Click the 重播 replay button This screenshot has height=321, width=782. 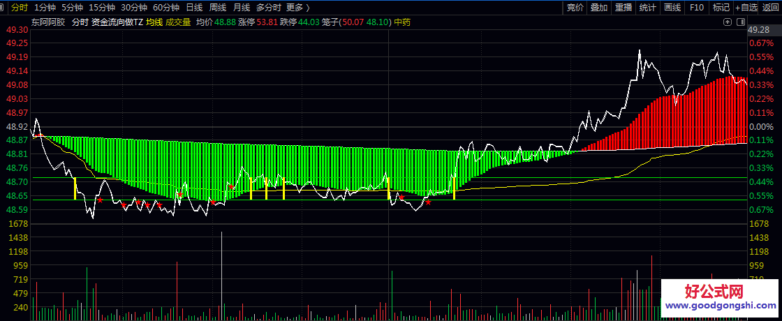pyautogui.click(x=624, y=8)
